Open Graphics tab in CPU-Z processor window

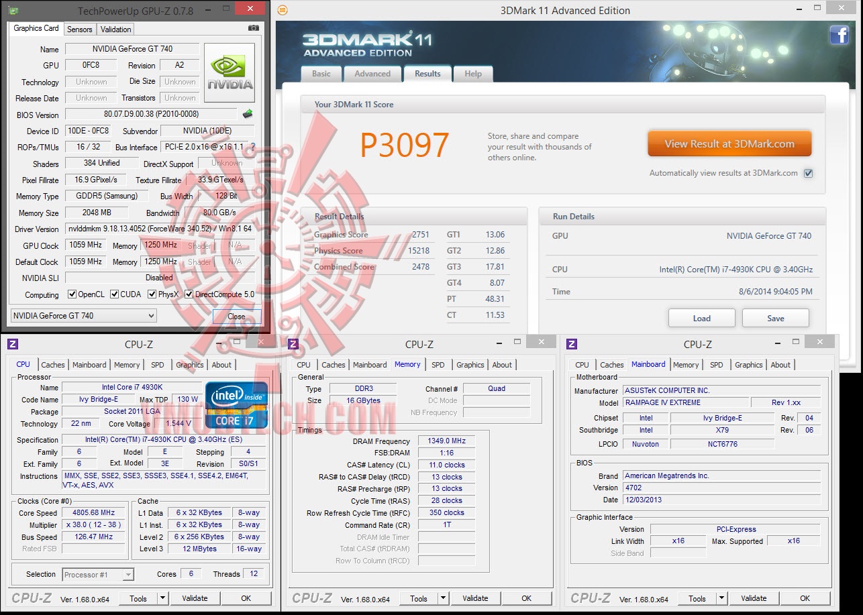tap(190, 365)
